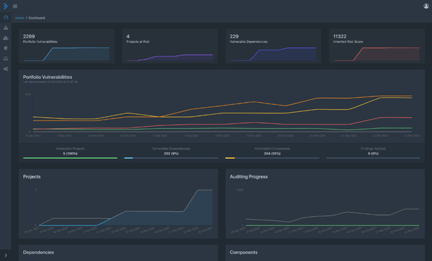Click the Vulnerable Components yellow progress bar
Screen dimensions: 432x261
pos(272,158)
